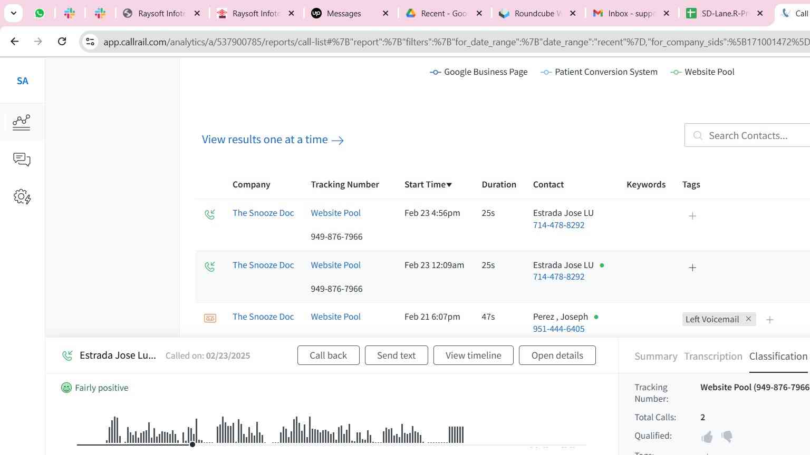Click the Duration column header
810x455 pixels.
499,184
